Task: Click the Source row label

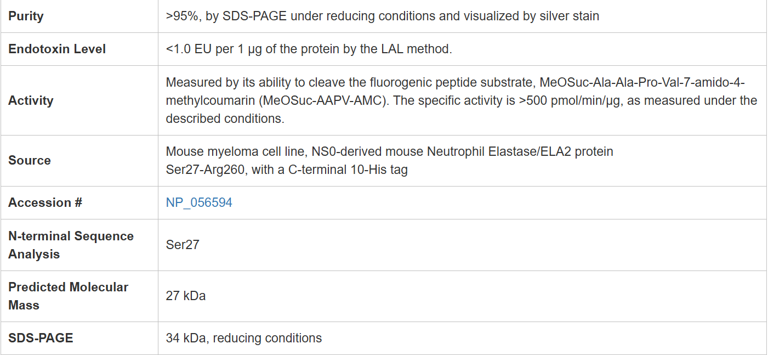Action: (x=30, y=161)
